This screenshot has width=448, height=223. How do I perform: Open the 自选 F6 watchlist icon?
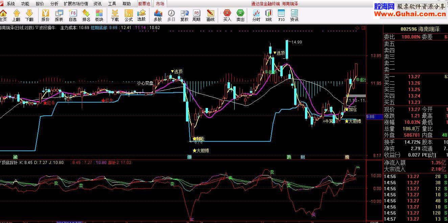tap(73, 16)
